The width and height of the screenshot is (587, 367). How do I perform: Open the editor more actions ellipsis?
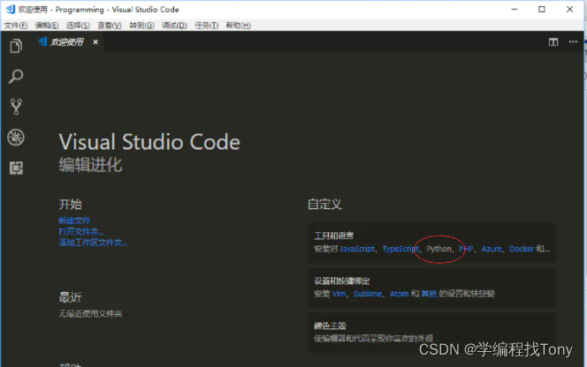click(x=573, y=41)
